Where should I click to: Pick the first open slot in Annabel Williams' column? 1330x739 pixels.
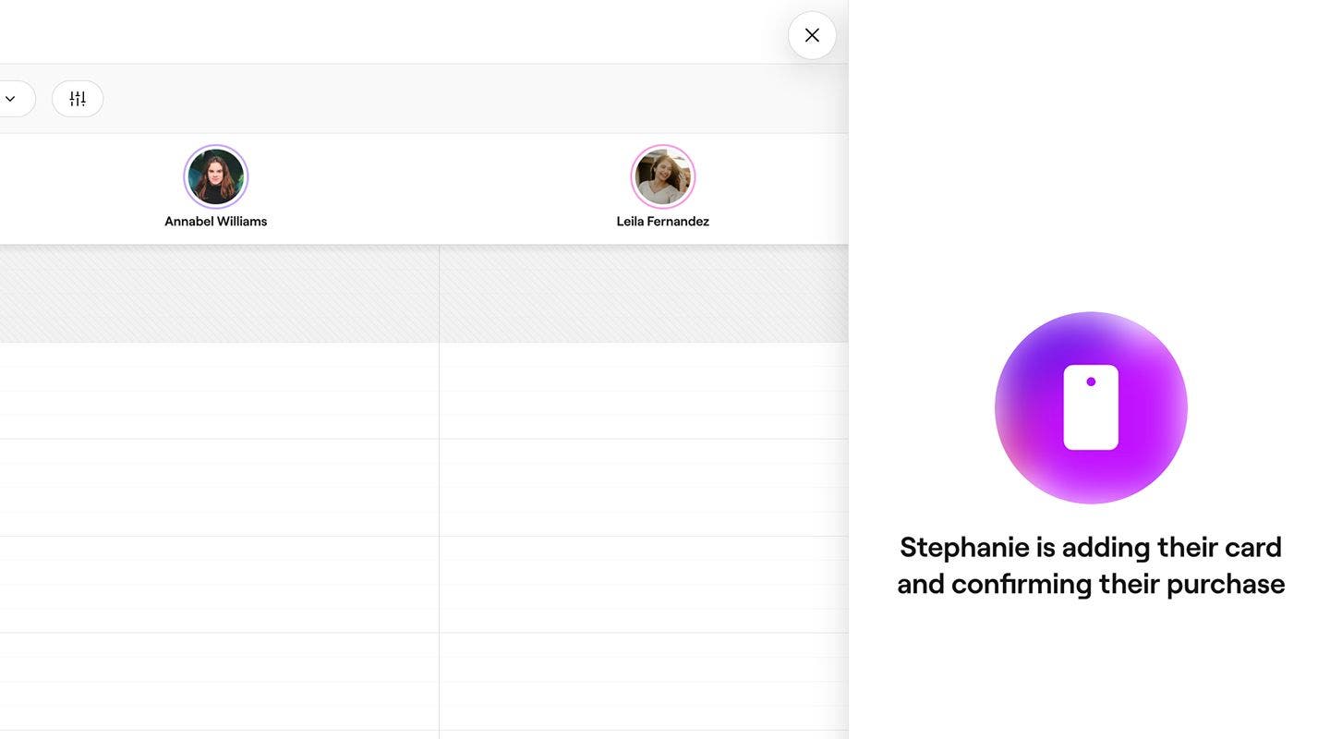point(219,355)
